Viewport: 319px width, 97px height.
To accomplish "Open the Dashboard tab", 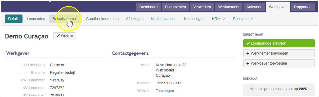I will [148, 7].
